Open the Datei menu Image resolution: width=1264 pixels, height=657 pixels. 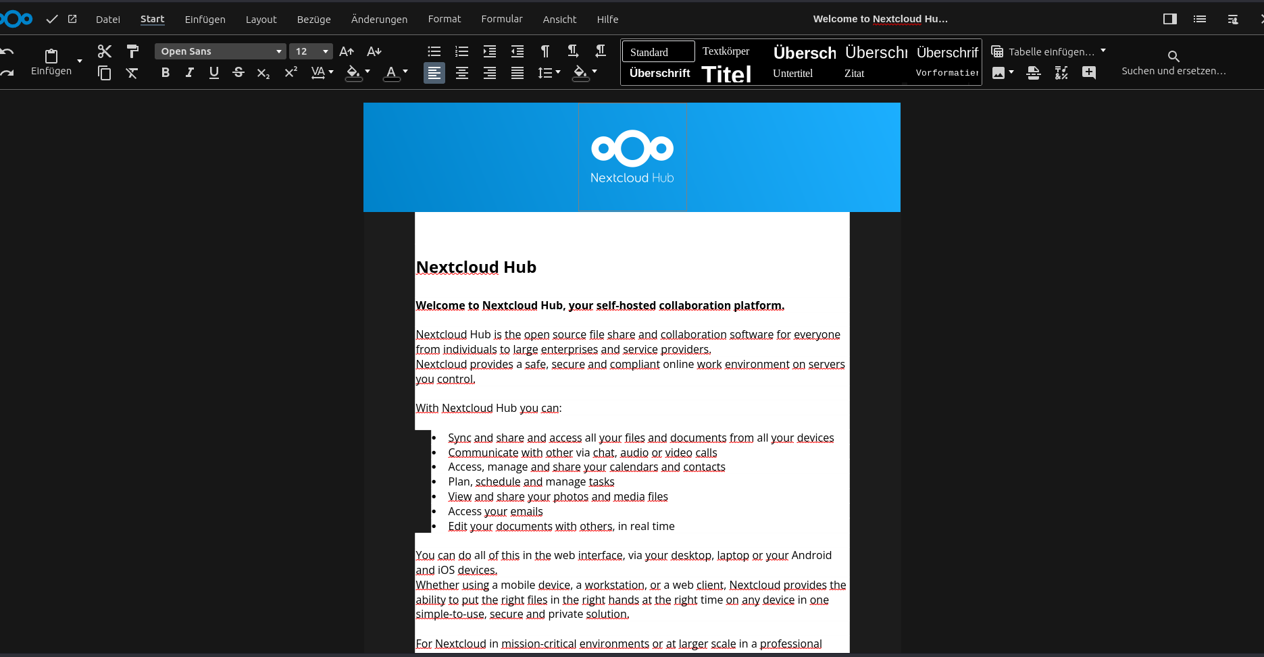tap(108, 20)
